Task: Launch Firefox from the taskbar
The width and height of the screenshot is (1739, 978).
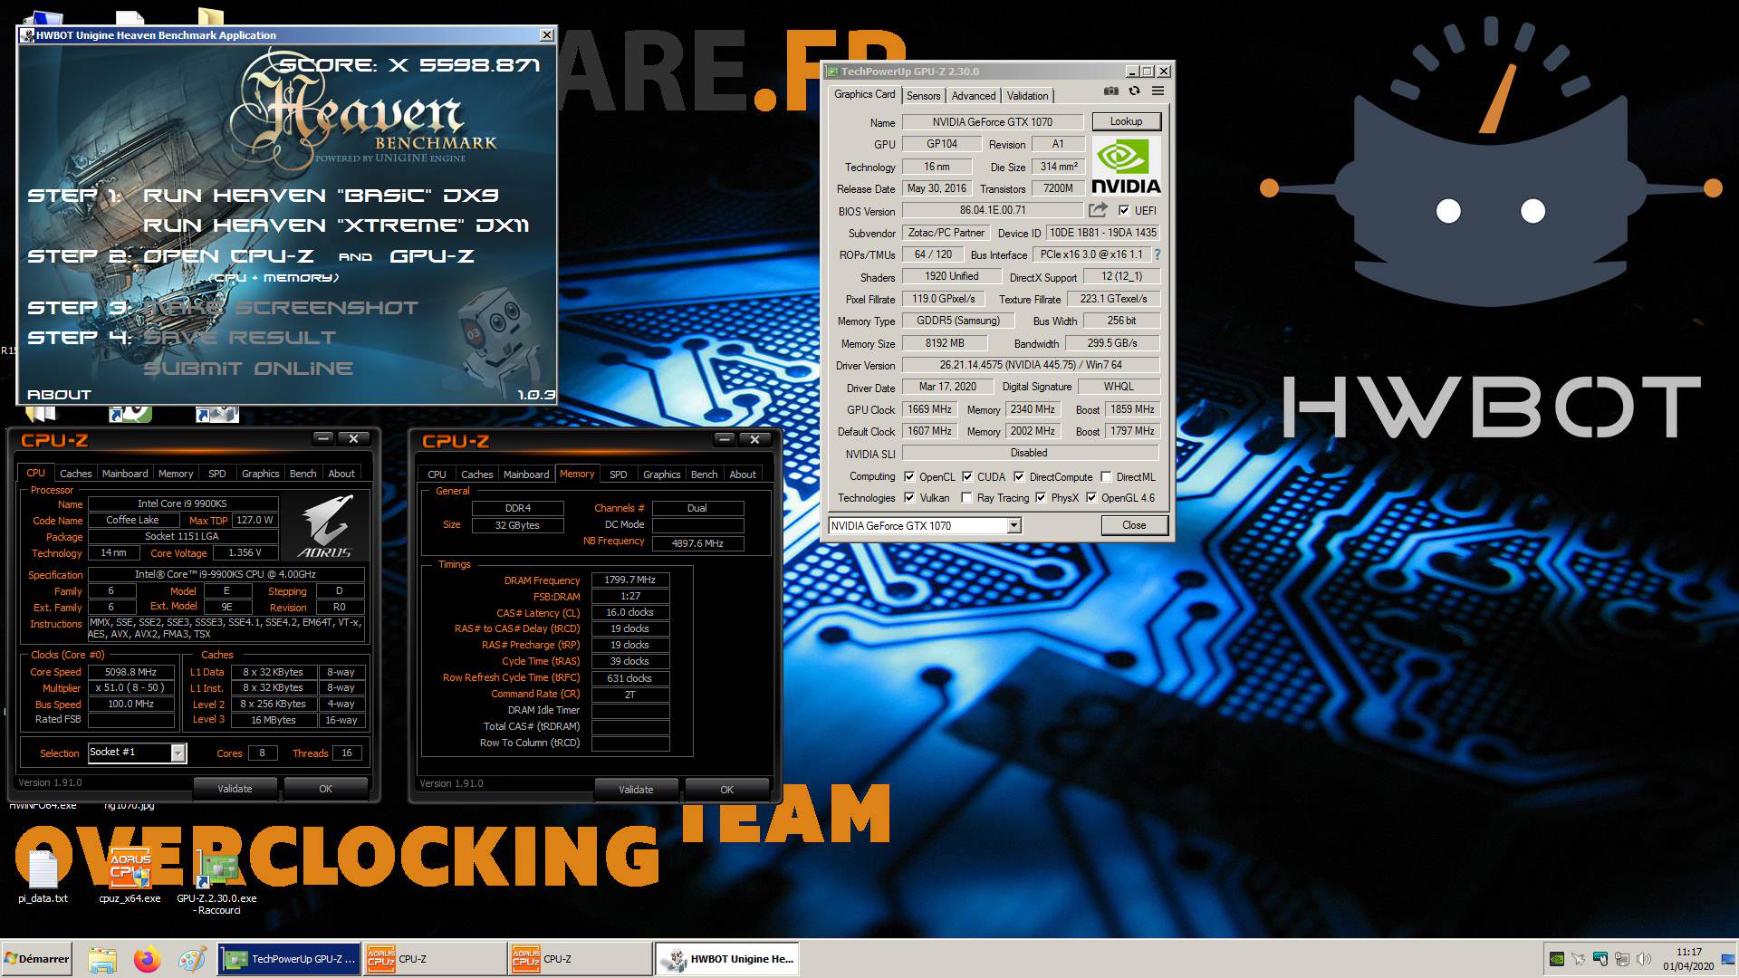Action: pyautogui.click(x=147, y=959)
